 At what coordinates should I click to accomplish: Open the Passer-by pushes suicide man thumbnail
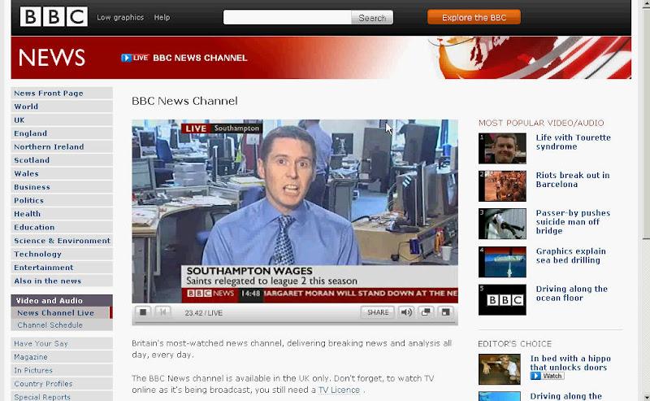(x=502, y=224)
